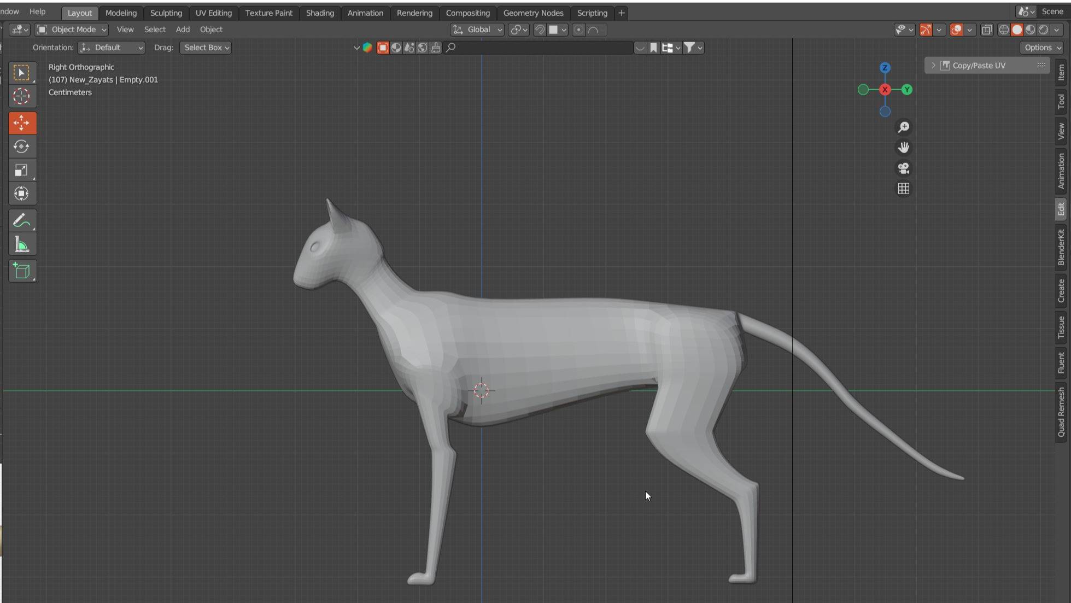Switch to solid shading
1071x603 pixels.
pyautogui.click(x=1017, y=30)
